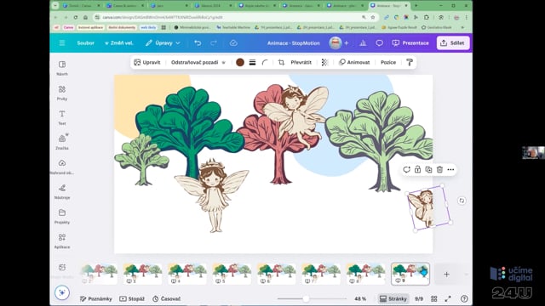Start the Prezentace presentation
545x306 pixels.
click(410, 43)
